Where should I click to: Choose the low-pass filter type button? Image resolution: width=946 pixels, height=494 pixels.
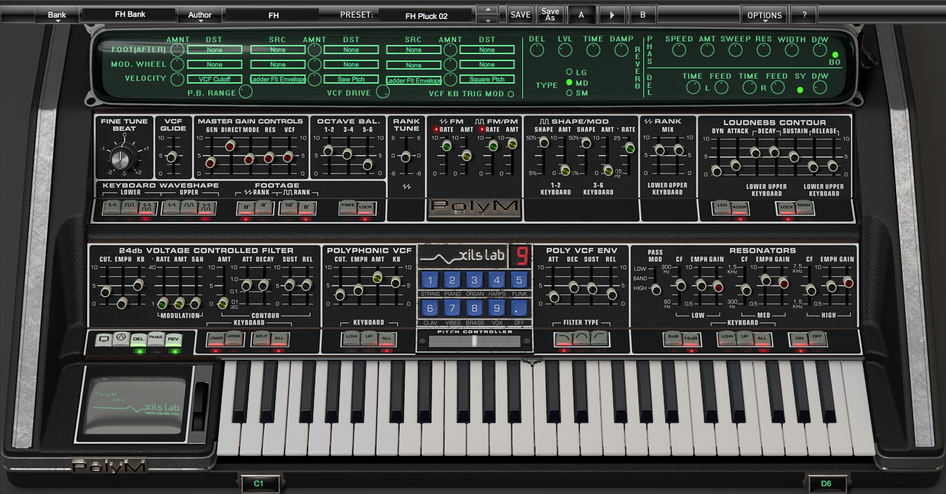[564, 339]
